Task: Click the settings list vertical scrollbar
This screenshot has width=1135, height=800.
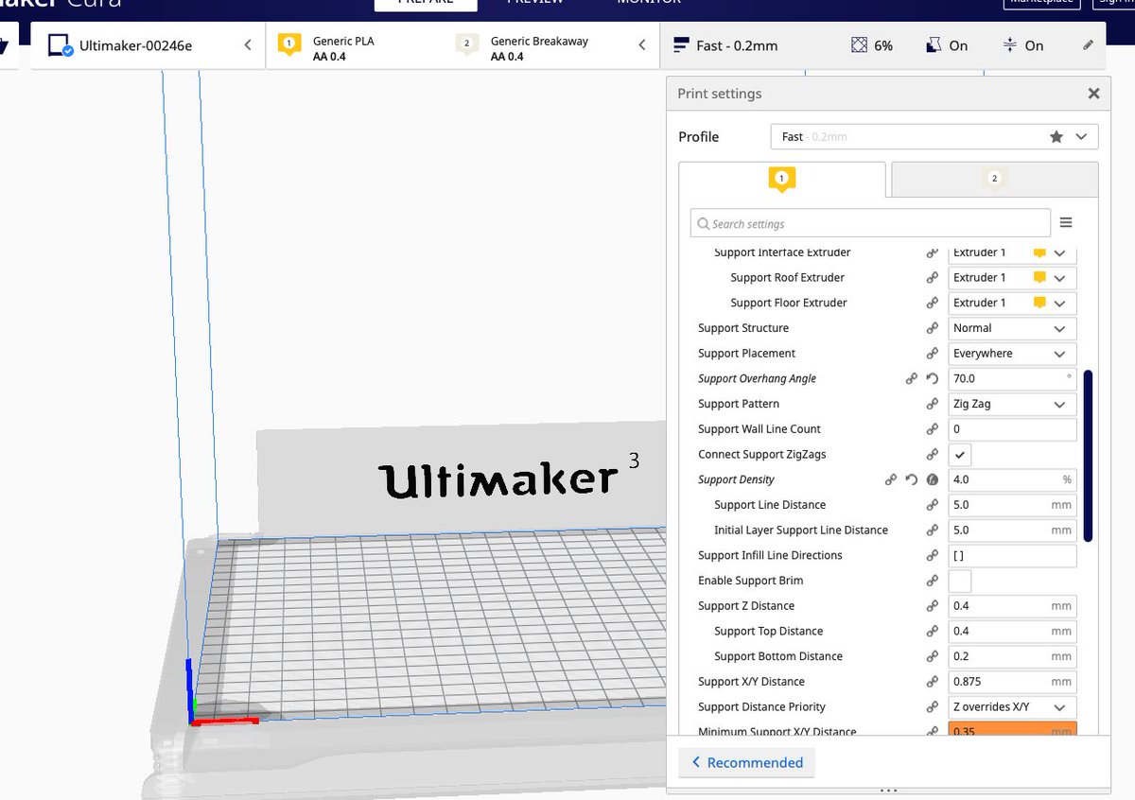Action: pyautogui.click(x=1088, y=456)
